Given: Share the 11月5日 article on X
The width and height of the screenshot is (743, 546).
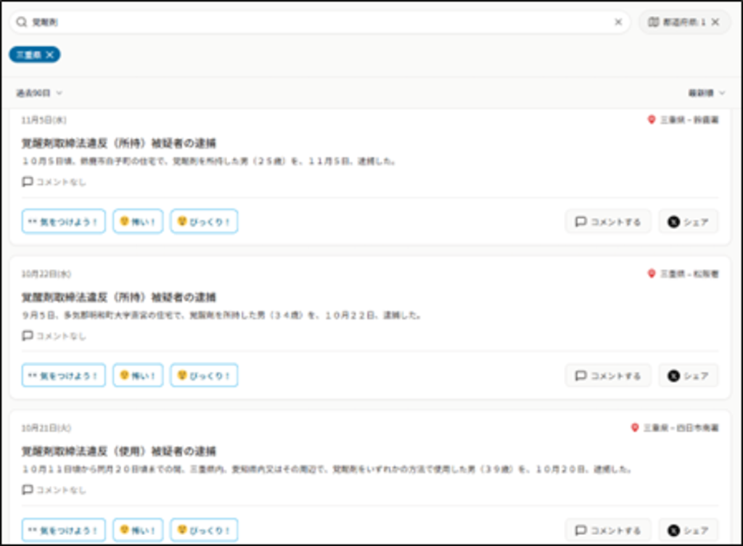Looking at the screenshot, I should 688,222.
